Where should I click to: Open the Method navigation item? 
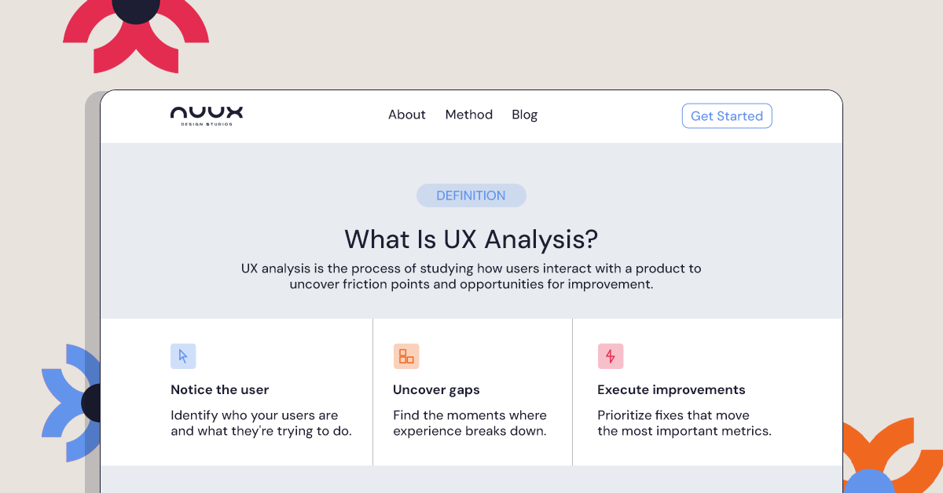(x=468, y=115)
